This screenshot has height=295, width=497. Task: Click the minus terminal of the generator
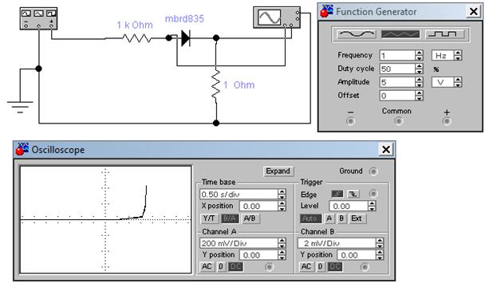(350, 121)
